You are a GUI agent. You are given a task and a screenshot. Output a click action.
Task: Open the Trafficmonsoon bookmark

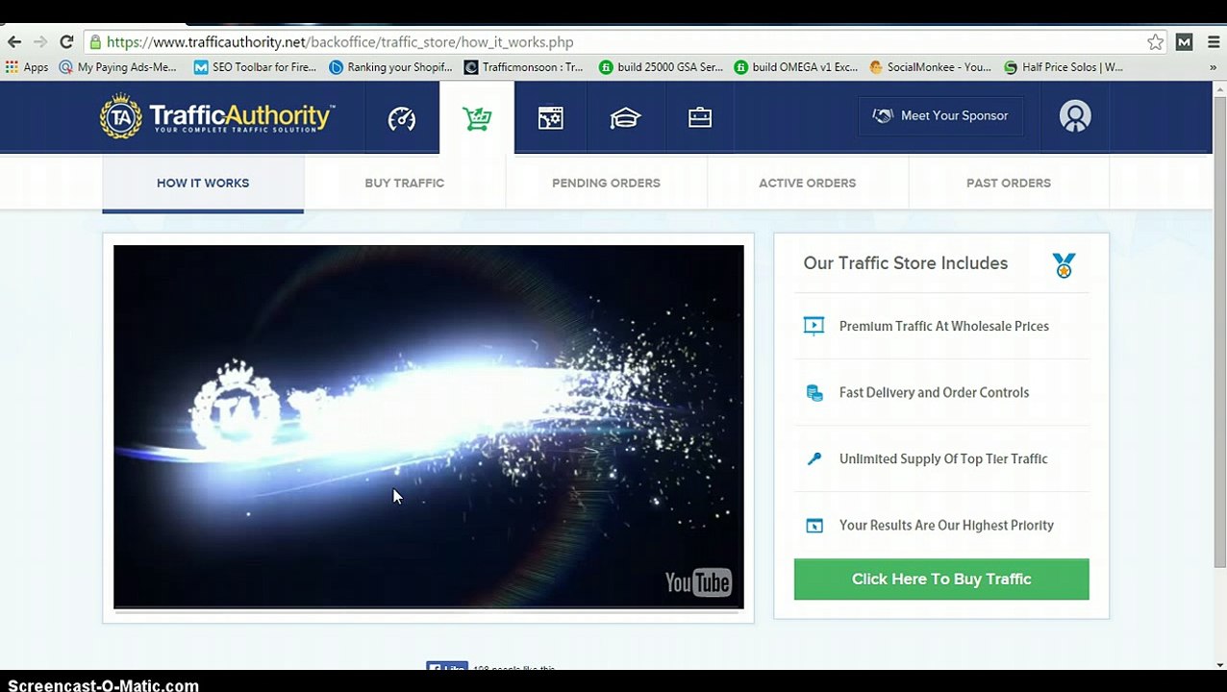pos(524,67)
